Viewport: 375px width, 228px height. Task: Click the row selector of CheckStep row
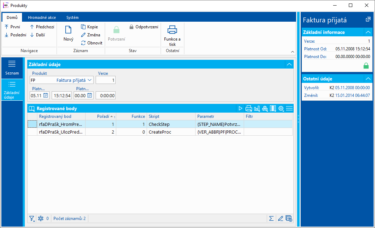pos(32,124)
